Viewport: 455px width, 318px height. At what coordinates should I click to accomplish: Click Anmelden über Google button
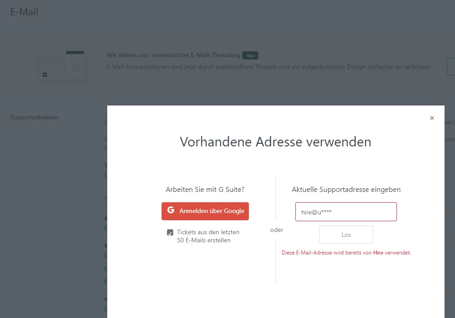(205, 211)
